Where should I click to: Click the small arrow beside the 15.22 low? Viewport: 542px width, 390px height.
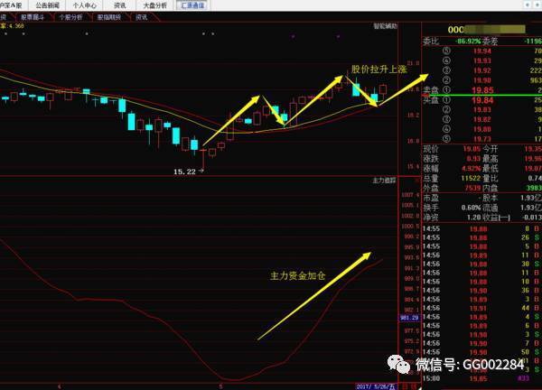click(201, 171)
